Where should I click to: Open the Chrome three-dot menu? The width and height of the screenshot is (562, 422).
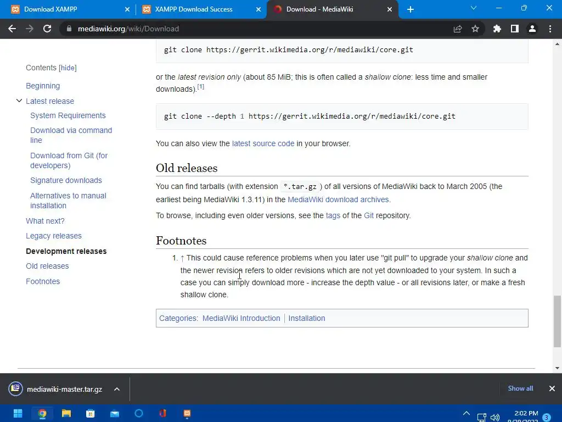pos(550,29)
